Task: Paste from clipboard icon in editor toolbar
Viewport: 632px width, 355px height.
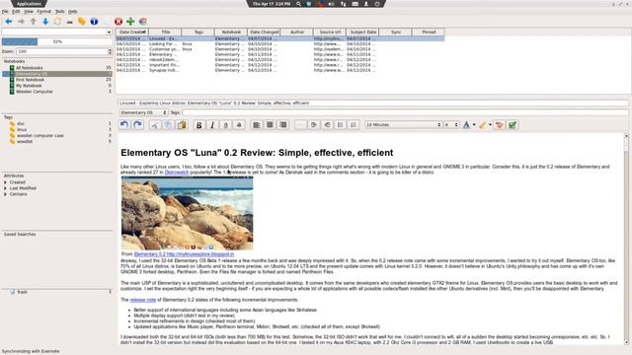Action: pyautogui.click(x=182, y=125)
